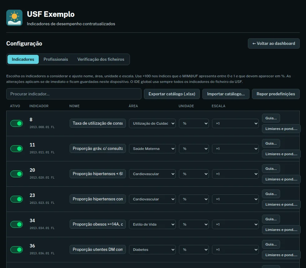Open Limiares e pond... for indicator 8

coord(281,129)
